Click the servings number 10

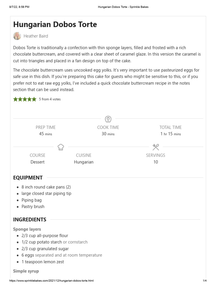(x=156, y=162)
